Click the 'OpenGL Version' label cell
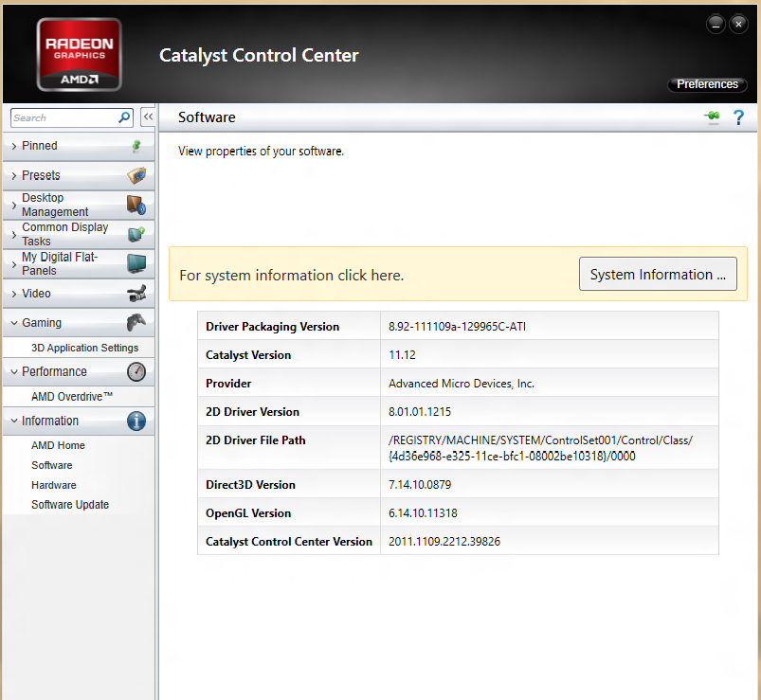761x700 pixels. tap(289, 512)
